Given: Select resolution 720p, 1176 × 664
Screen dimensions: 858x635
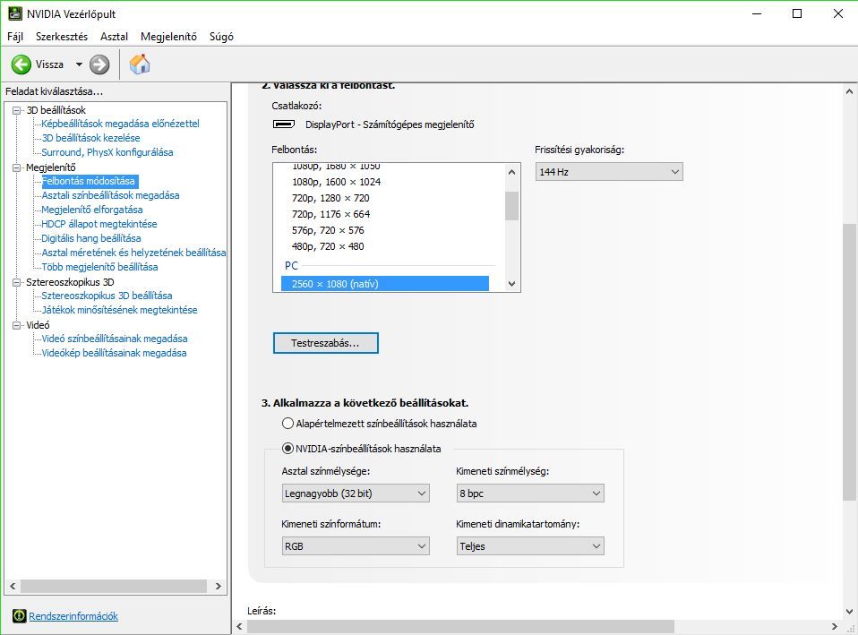Looking at the screenshot, I should tap(330, 214).
